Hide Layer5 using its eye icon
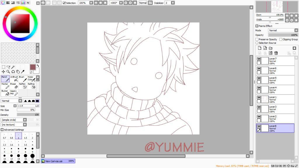The image size is (299, 168). (x=259, y=78)
